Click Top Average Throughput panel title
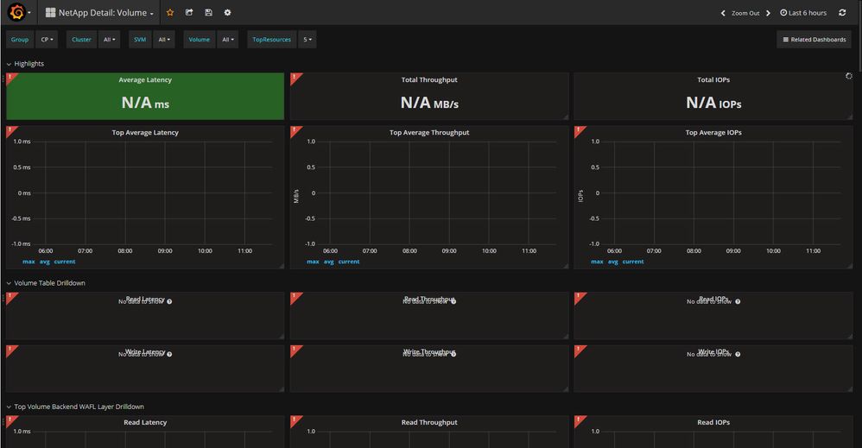The image size is (862, 448). pos(429,133)
